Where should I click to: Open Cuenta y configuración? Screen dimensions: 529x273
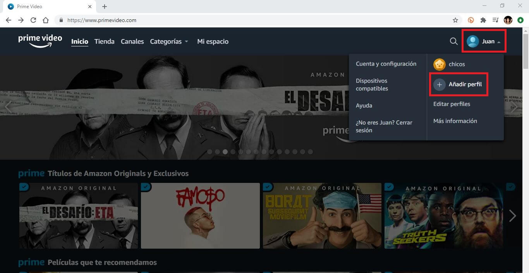(386, 64)
